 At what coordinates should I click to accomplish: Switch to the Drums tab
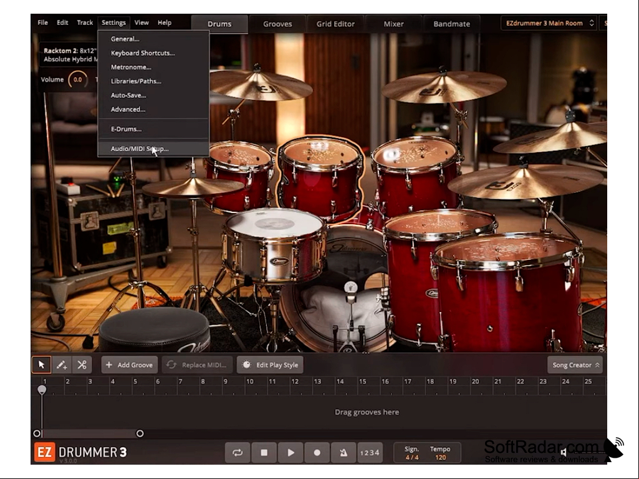pos(219,24)
